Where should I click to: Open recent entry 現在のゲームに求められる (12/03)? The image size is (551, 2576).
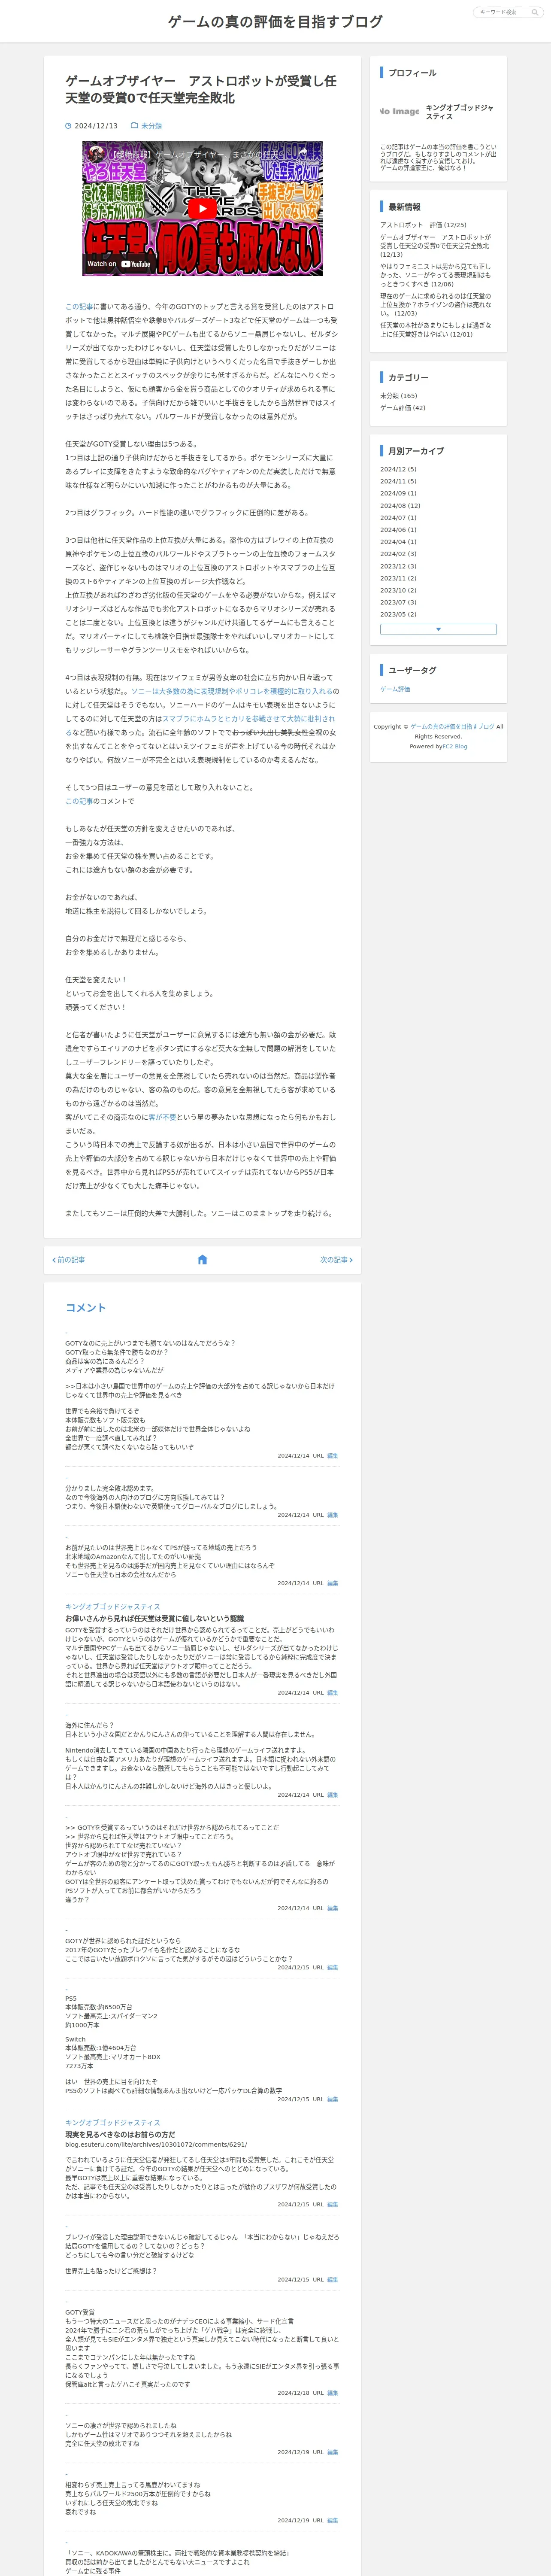tap(436, 305)
